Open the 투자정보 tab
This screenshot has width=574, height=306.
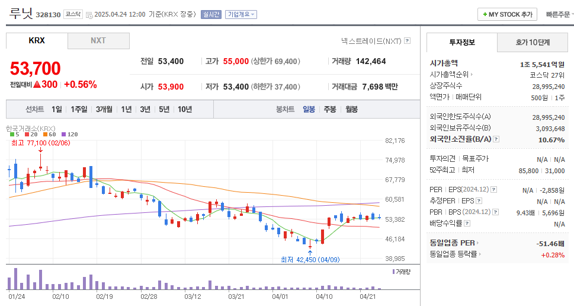(x=462, y=42)
